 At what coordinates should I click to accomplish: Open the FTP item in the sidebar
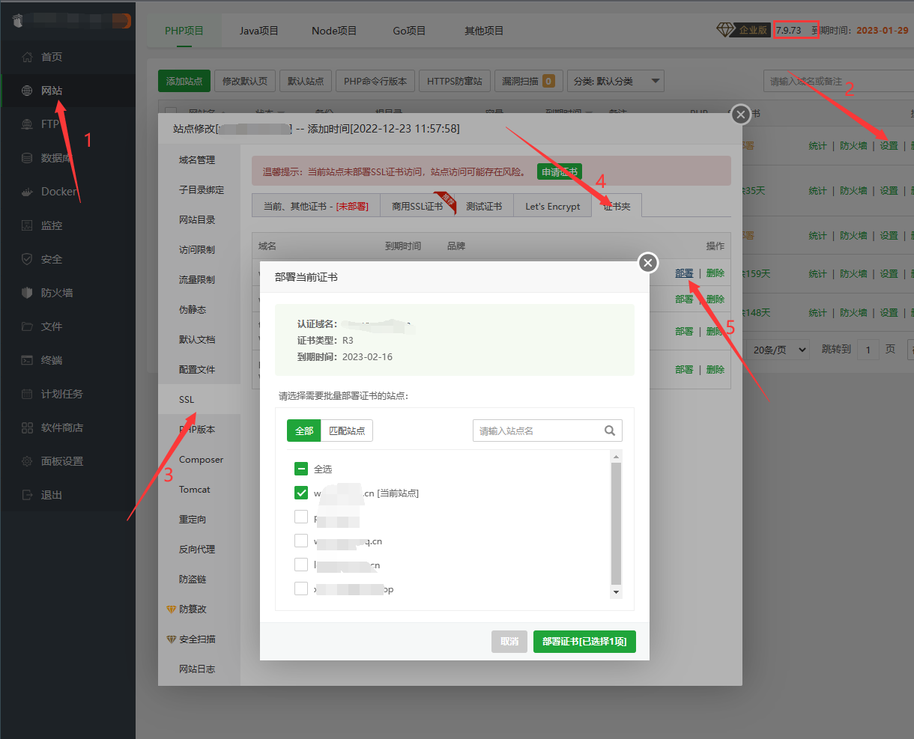point(67,124)
